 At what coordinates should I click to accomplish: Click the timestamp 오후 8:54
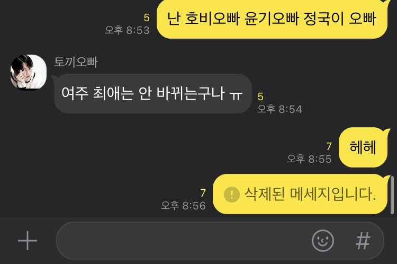280,109
